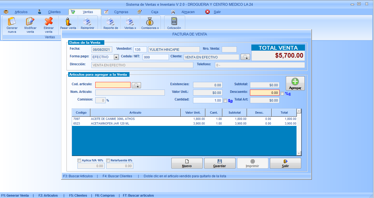Click the Cantidad input field
The image size is (374, 198).
[208, 101]
